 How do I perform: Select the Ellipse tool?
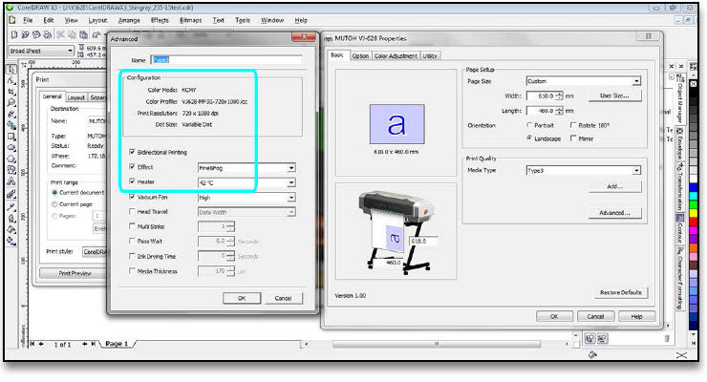click(11, 148)
